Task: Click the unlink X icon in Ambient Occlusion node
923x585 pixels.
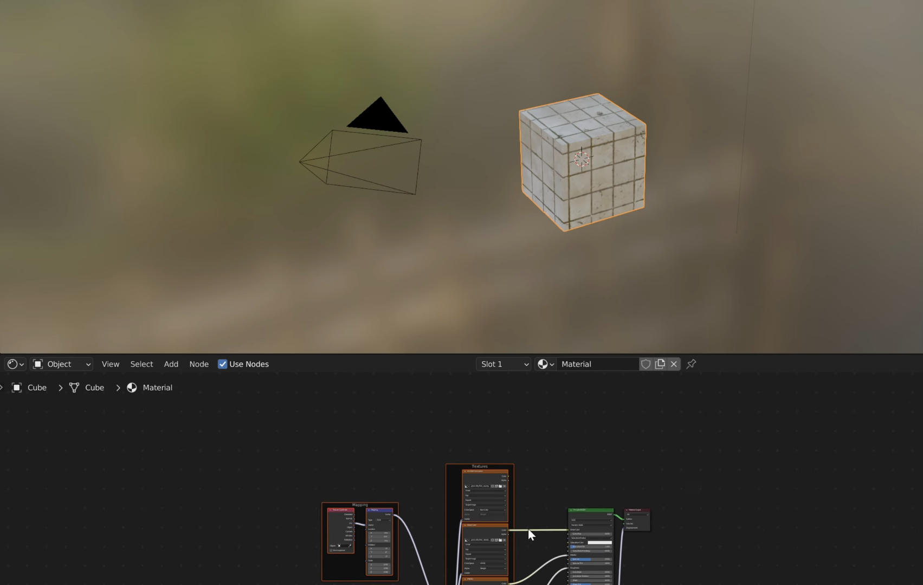Action: click(504, 486)
